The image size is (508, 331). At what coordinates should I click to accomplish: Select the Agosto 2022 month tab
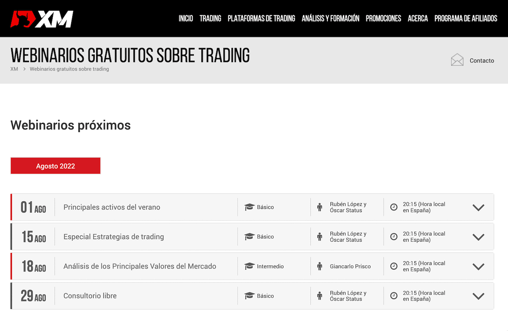56,166
